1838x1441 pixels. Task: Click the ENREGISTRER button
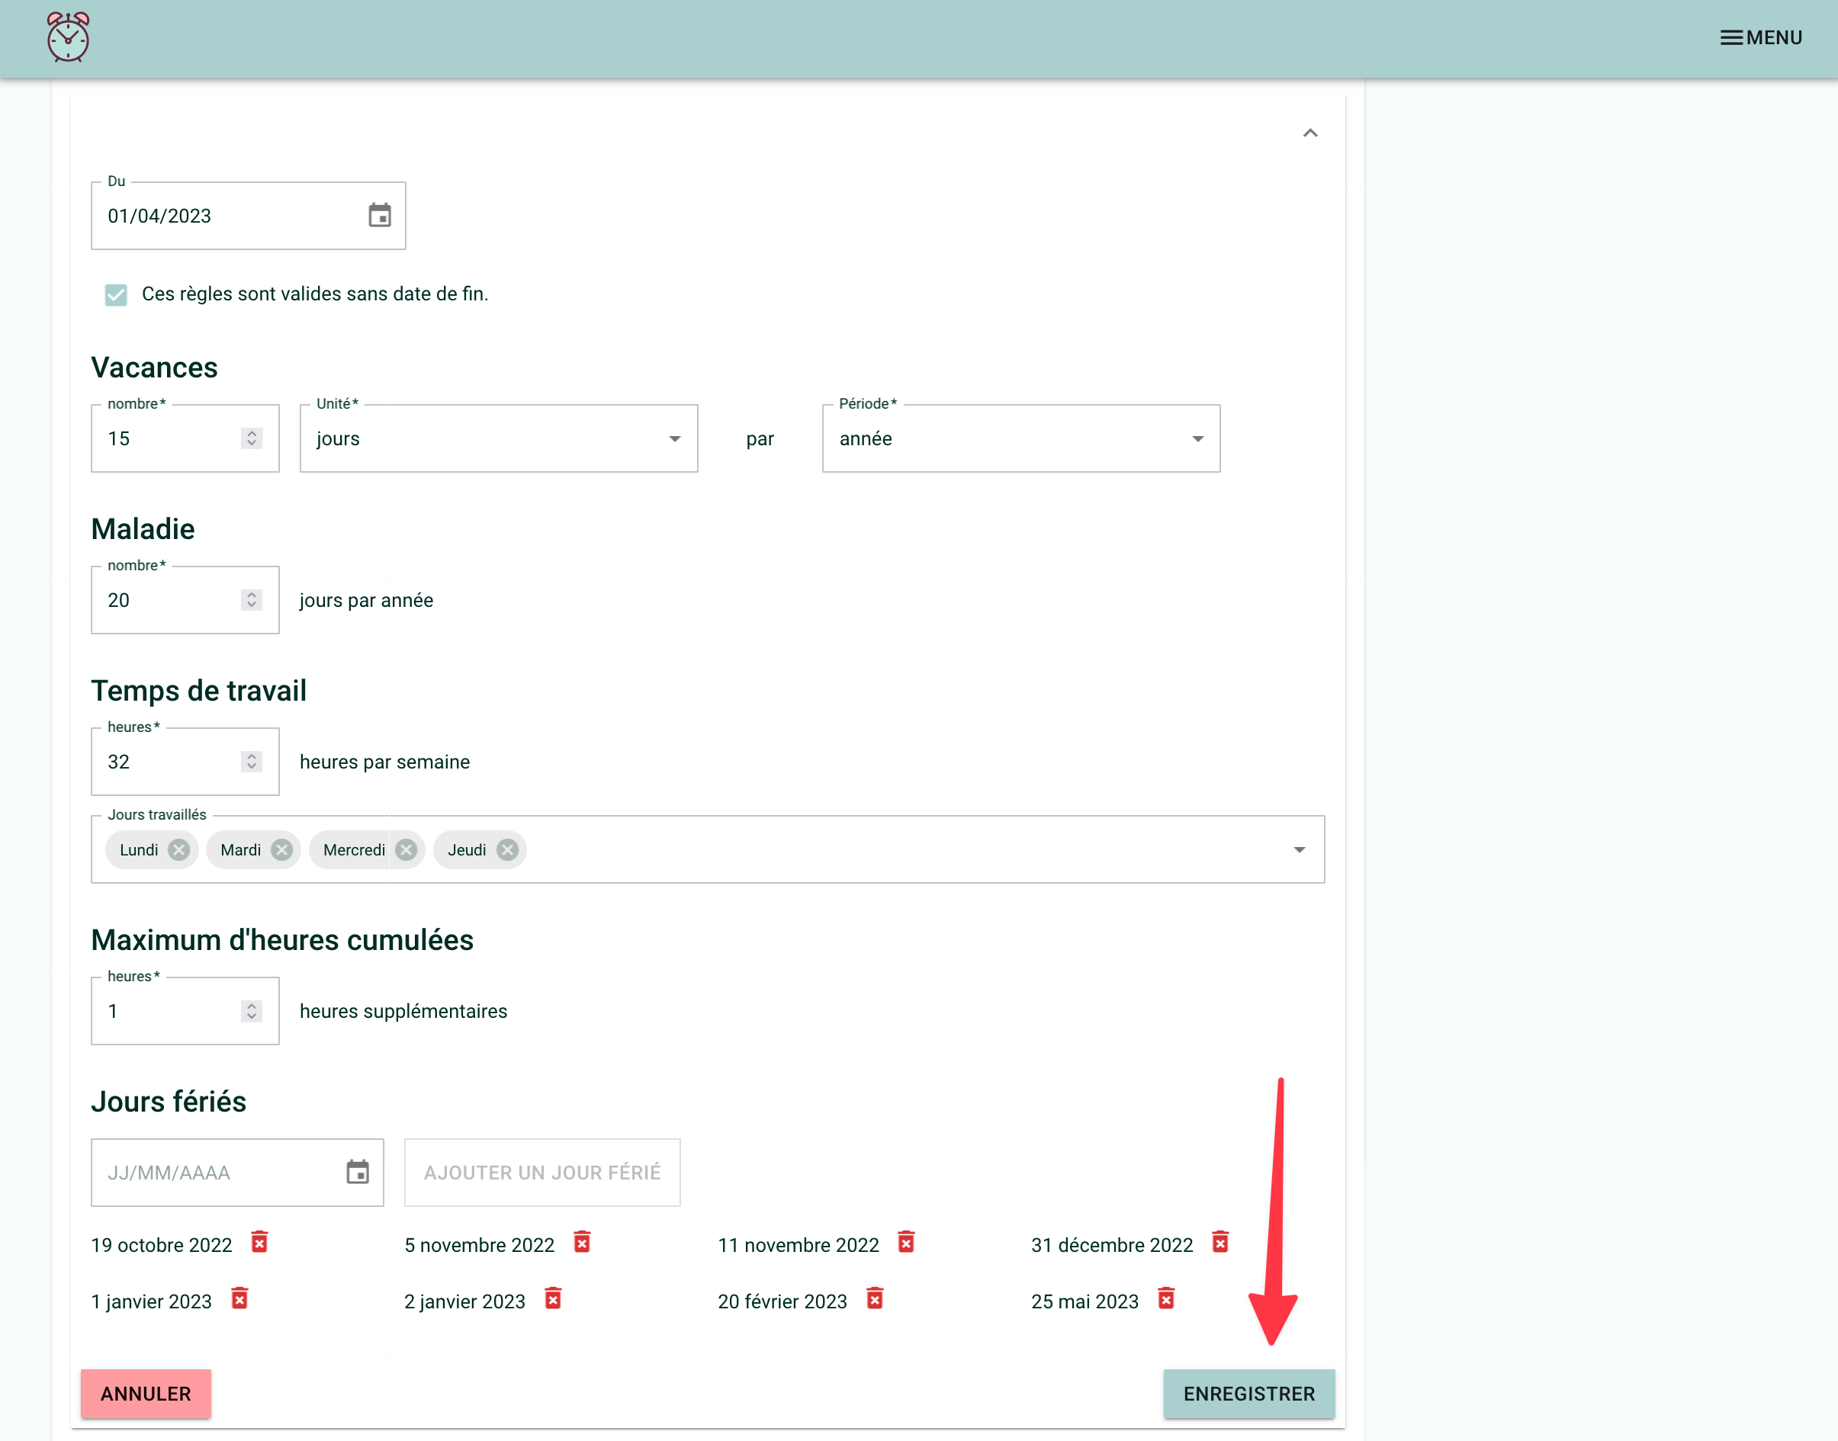[1248, 1393]
